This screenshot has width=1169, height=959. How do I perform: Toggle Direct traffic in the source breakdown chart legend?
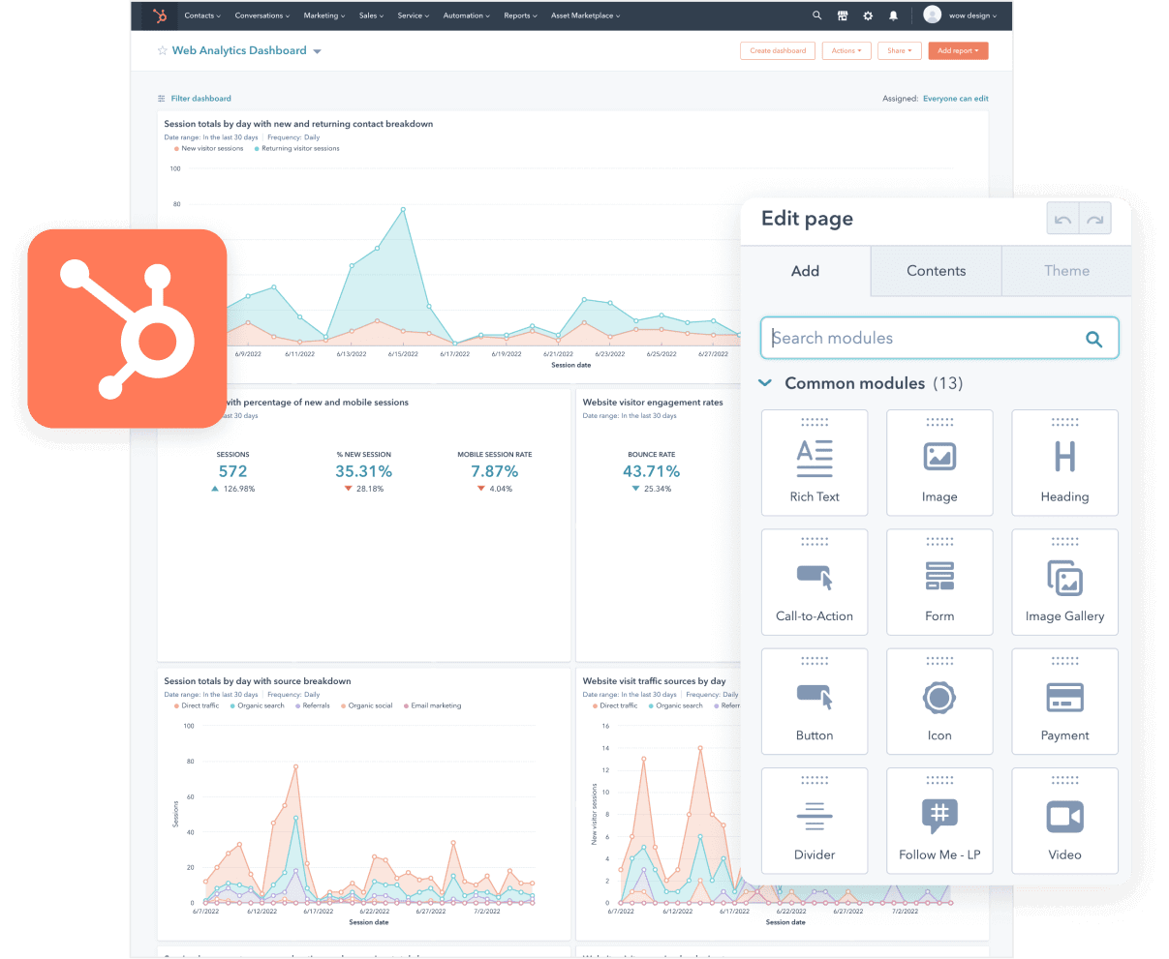point(197,706)
